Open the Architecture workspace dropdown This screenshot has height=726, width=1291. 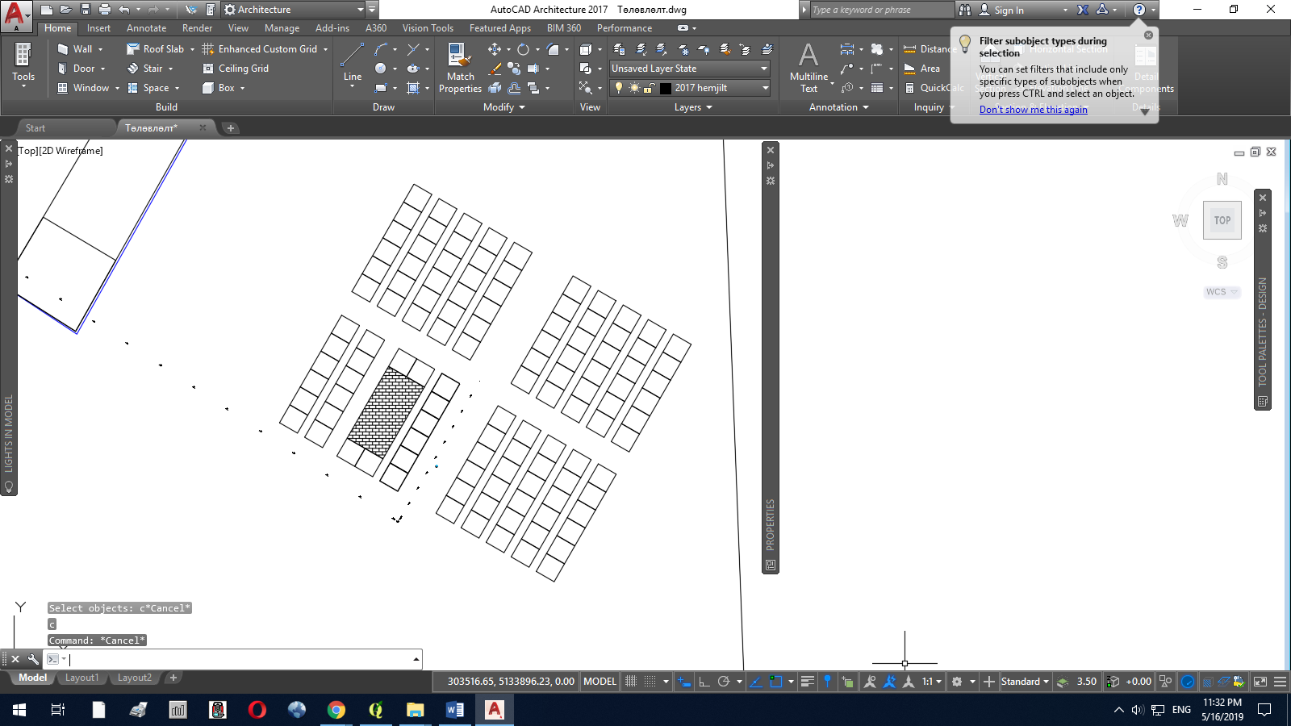point(295,10)
